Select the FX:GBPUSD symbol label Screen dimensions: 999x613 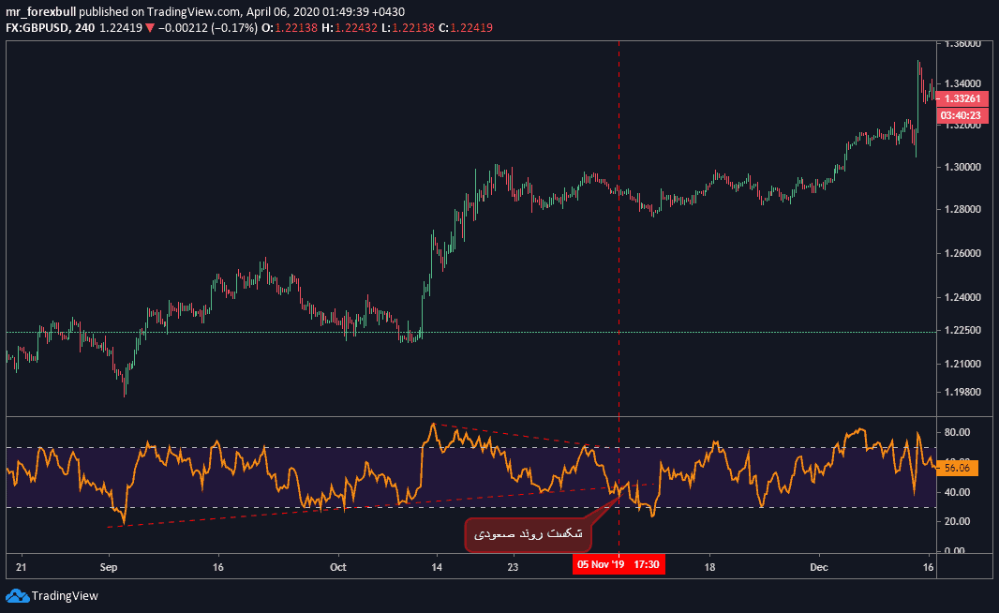click(36, 28)
